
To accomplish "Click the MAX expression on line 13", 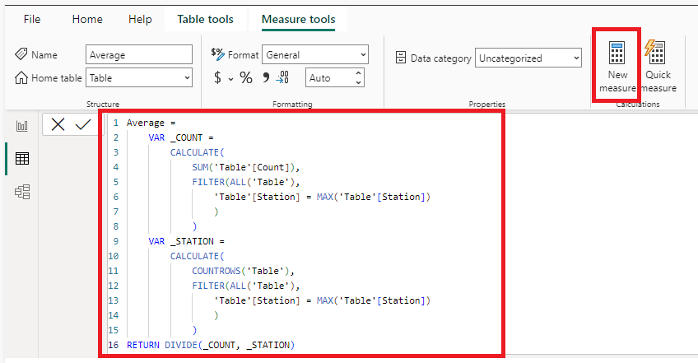I will tap(374, 300).
